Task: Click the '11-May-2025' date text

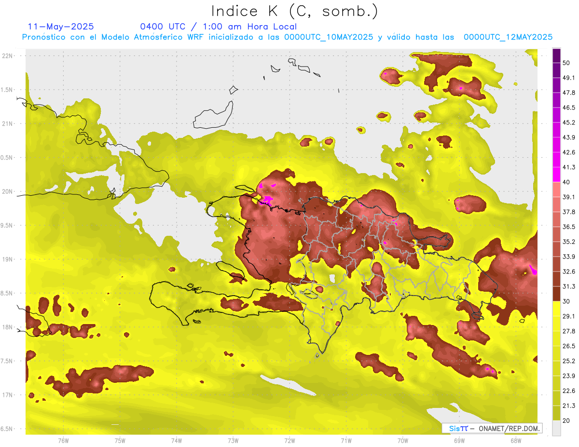Action: point(61,27)
